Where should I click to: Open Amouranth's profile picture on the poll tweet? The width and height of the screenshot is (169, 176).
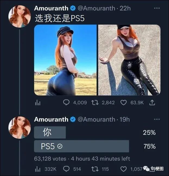(x=20, y=128)
